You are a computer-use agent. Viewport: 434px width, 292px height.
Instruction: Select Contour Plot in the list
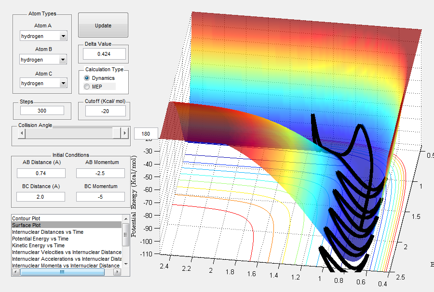pos(67,218)
